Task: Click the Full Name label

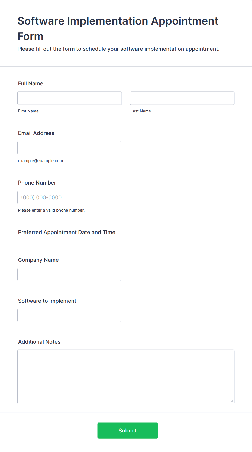Action: [31, 83]
